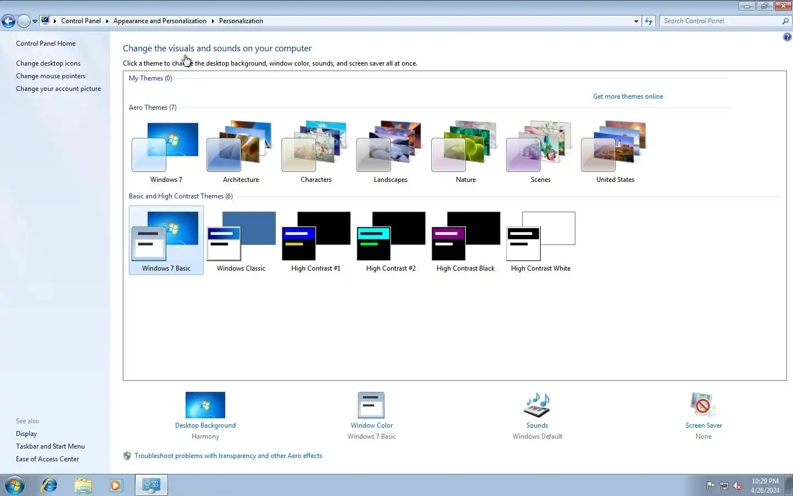Select the Windows 7 Aero theme
Image resolution: width=793 pixels, height=496 pixels.
tap(166, 152)
